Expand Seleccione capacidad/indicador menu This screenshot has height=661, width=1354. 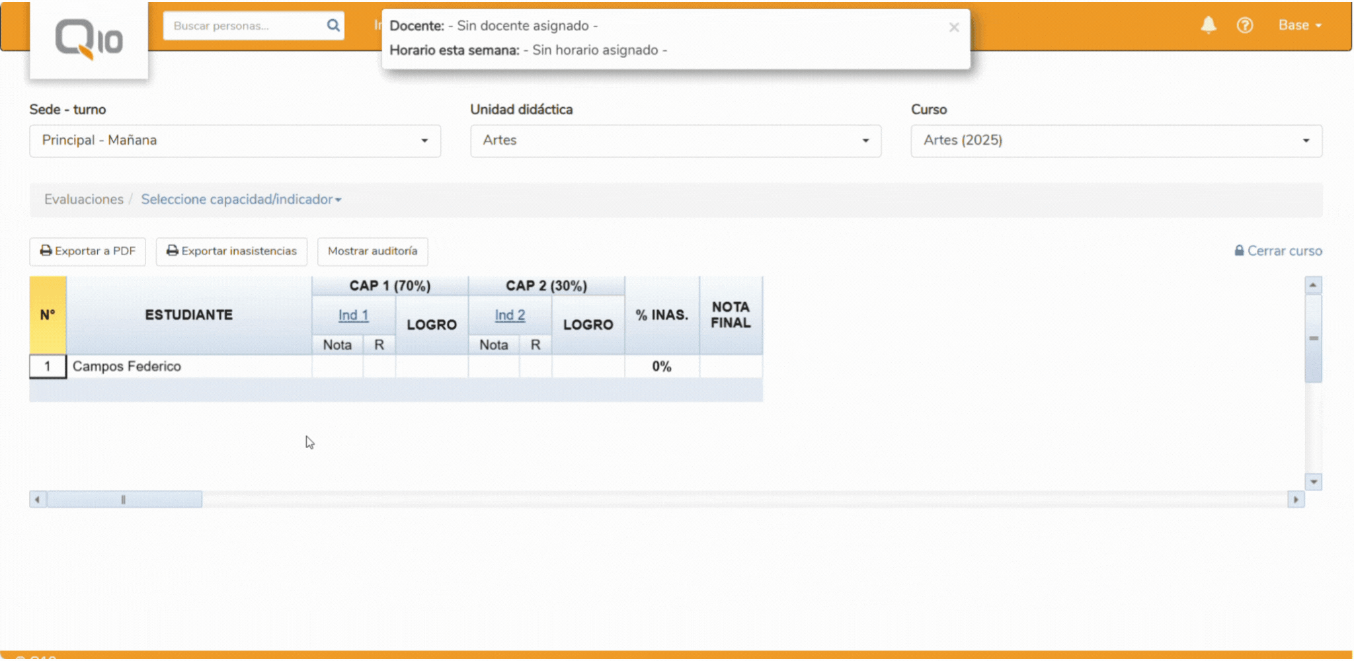pyautogui.click(x=241, y=200)
